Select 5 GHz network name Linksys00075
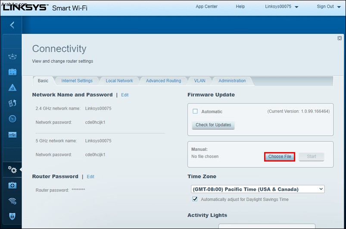 click(98, 141)
